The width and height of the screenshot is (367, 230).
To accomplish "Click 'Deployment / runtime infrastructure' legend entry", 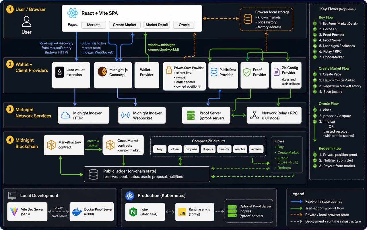I will tap(333, 221).
